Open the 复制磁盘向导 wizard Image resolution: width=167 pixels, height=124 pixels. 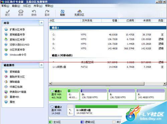tap(14, 34)
